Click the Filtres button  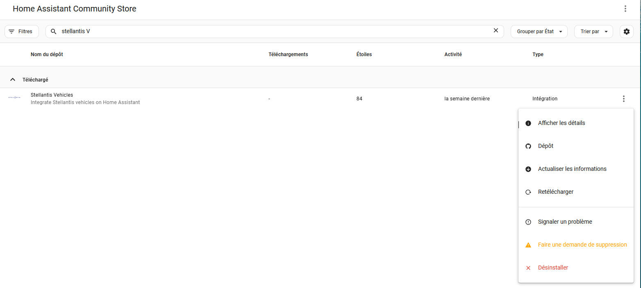[x=22, y=32]
